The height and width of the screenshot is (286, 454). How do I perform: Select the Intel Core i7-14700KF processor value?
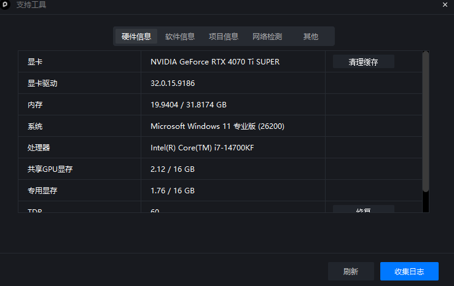(202, 148)
